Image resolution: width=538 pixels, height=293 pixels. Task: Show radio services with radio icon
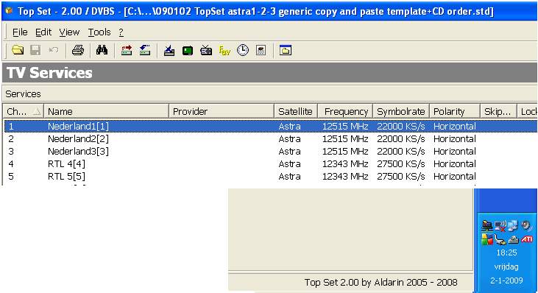coord(206,51)
